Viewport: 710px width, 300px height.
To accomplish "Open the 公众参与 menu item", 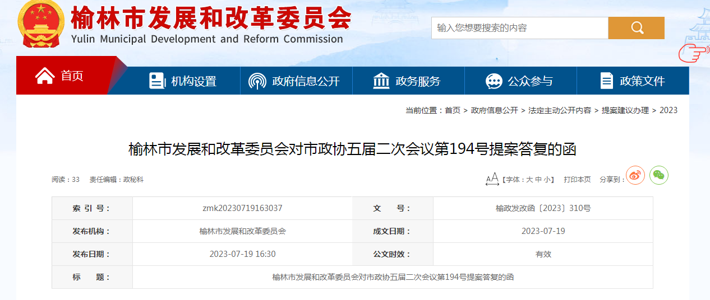I will click(x=530, y=81).
